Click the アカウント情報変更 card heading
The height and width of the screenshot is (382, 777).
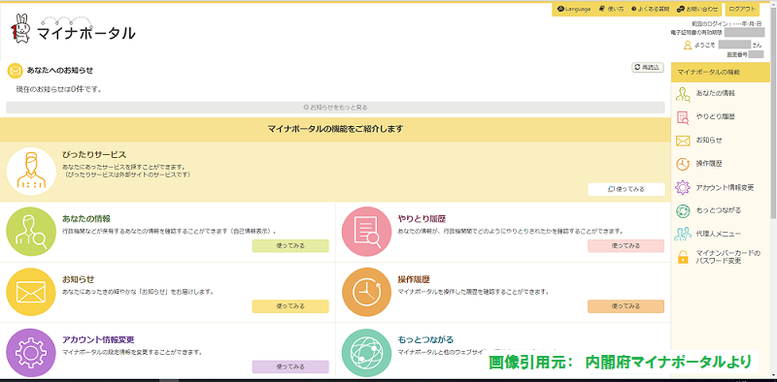(99, 340)
